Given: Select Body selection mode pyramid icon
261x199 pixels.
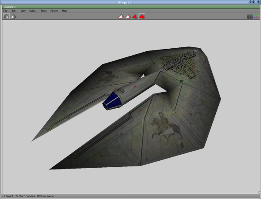Looking at the screenshot, I should (142, 17).
